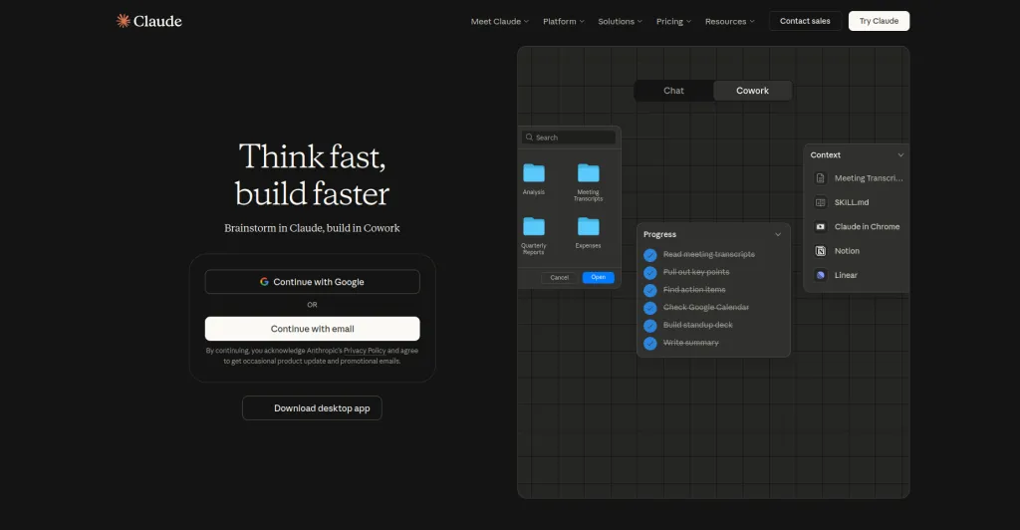
Task: Expand the Pricing menu
Action: pos(673,22)
